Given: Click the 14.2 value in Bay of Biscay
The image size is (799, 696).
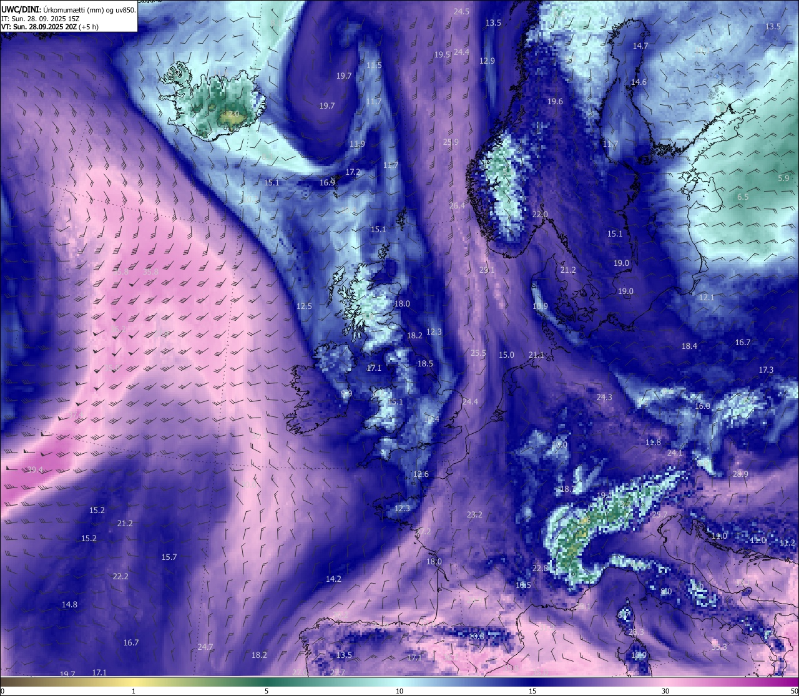Looking at the screenshot, I should pyautogui.click(x=333, y=579).
